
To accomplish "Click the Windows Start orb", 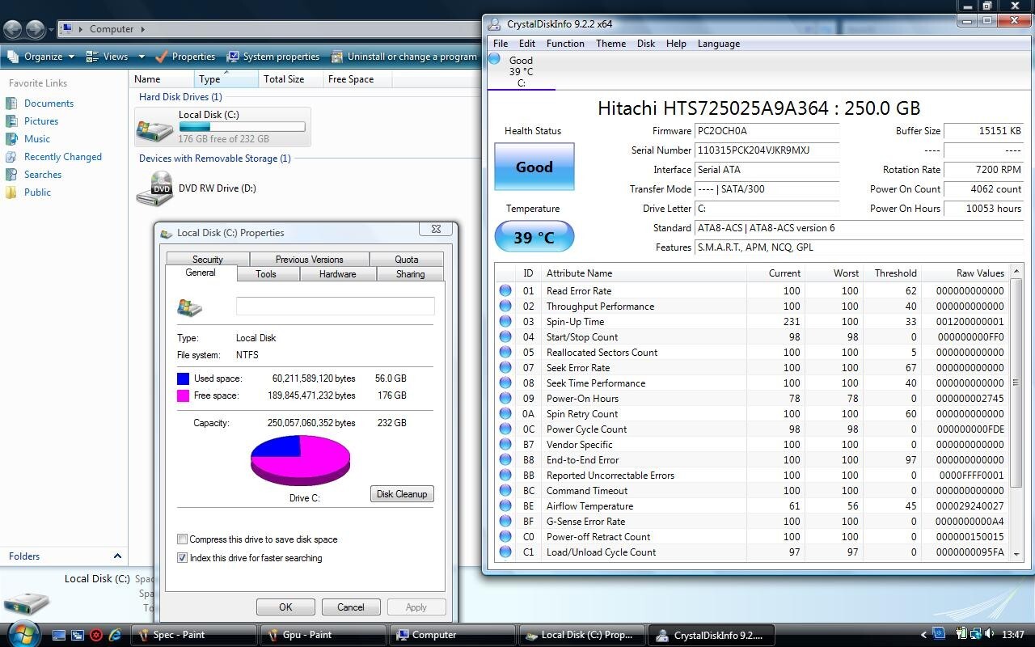I will pos(23,633).
